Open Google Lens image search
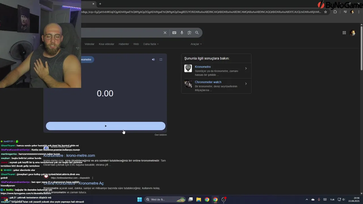 pyautogui.click(x=189, y=33)
